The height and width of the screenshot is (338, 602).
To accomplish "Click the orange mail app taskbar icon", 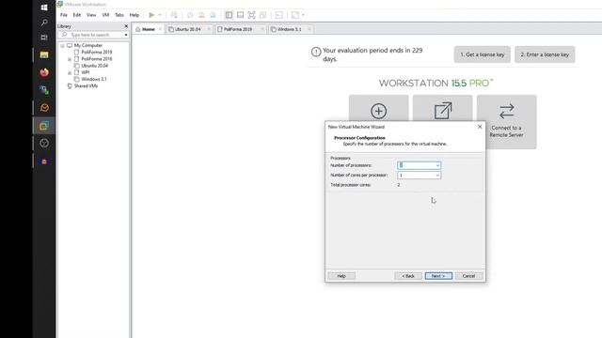I will (x=44, y=108).
